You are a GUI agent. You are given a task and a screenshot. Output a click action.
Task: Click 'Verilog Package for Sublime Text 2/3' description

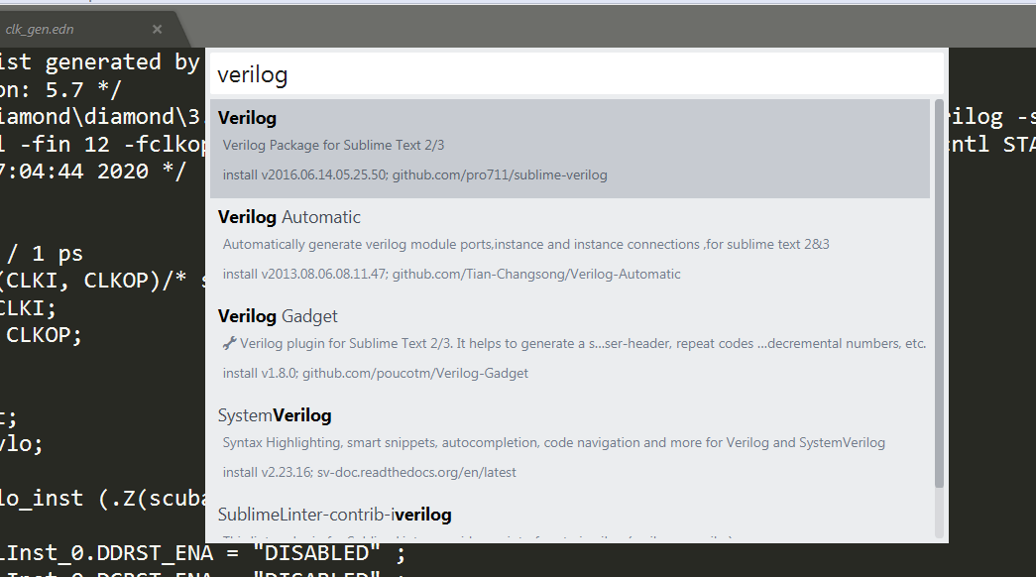(x=333, y=146)
